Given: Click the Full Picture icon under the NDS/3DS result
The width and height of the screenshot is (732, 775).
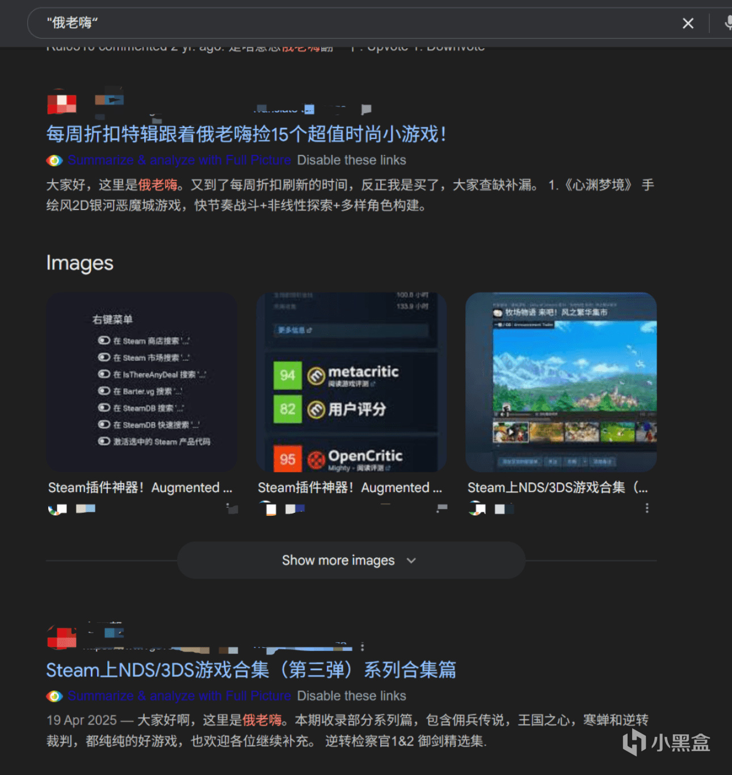Looking at the screenshot, I should pos(54,696).
